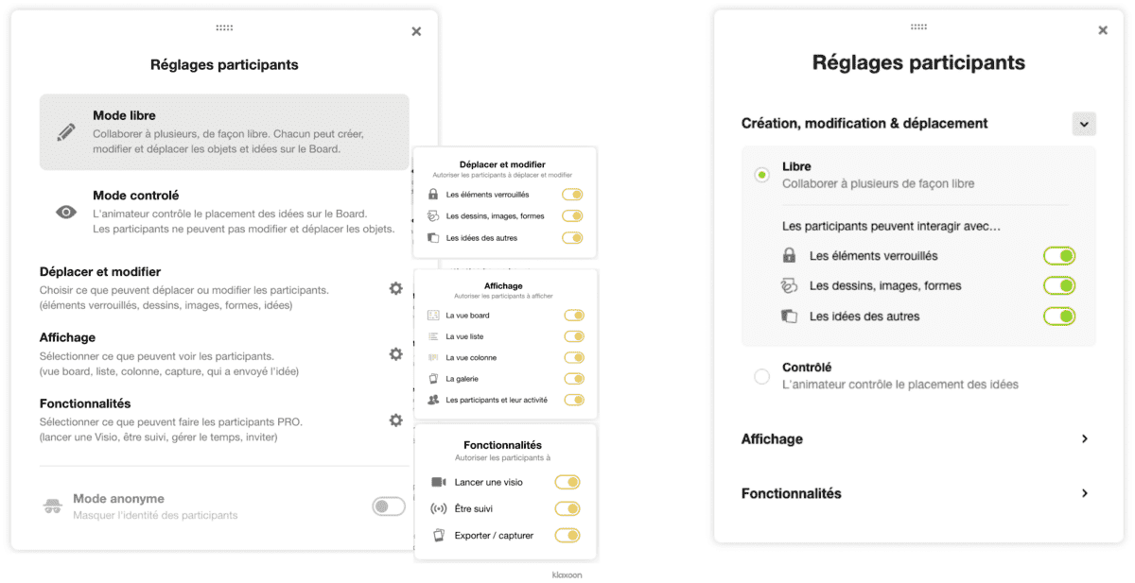Expand the Fonctionnalités section chevron

(x=1084, y=493)
